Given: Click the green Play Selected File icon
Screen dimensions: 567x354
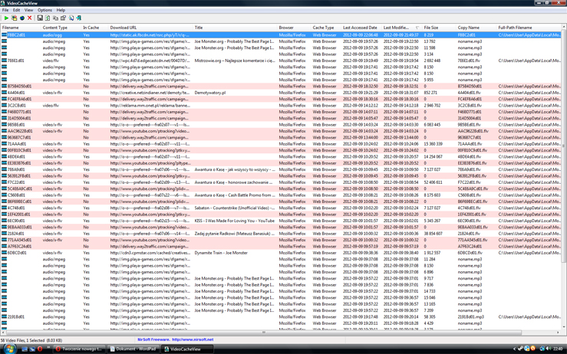Looking at the screenshot, I should pos(6,18).
